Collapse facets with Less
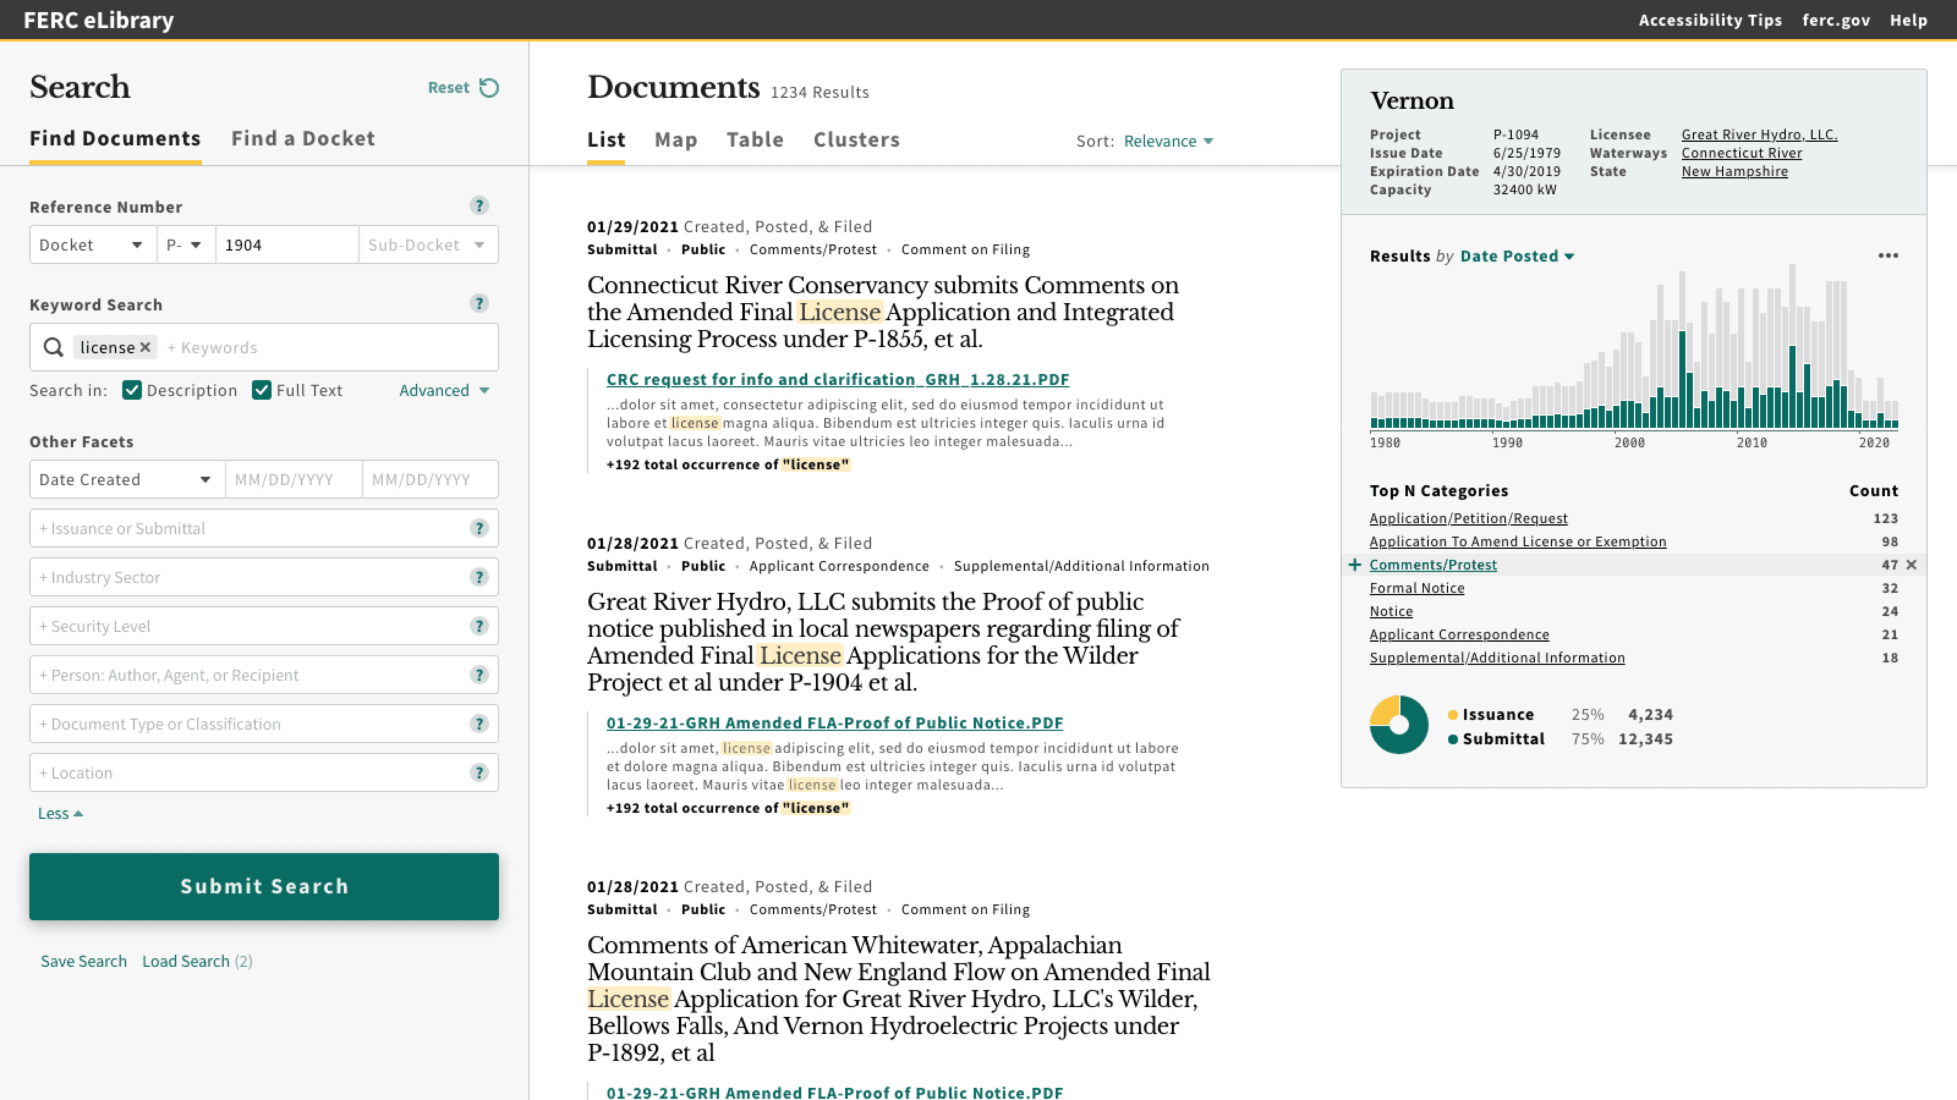The height and width of the screenshot is (1100, 1957). pos(60,813)
